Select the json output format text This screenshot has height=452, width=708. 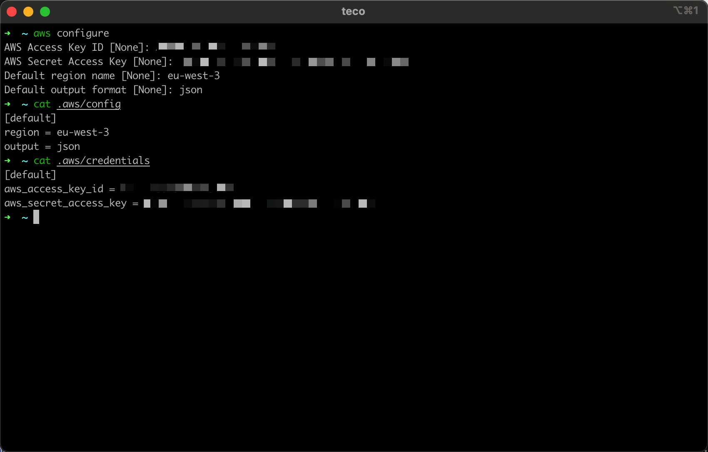point(69,146)
